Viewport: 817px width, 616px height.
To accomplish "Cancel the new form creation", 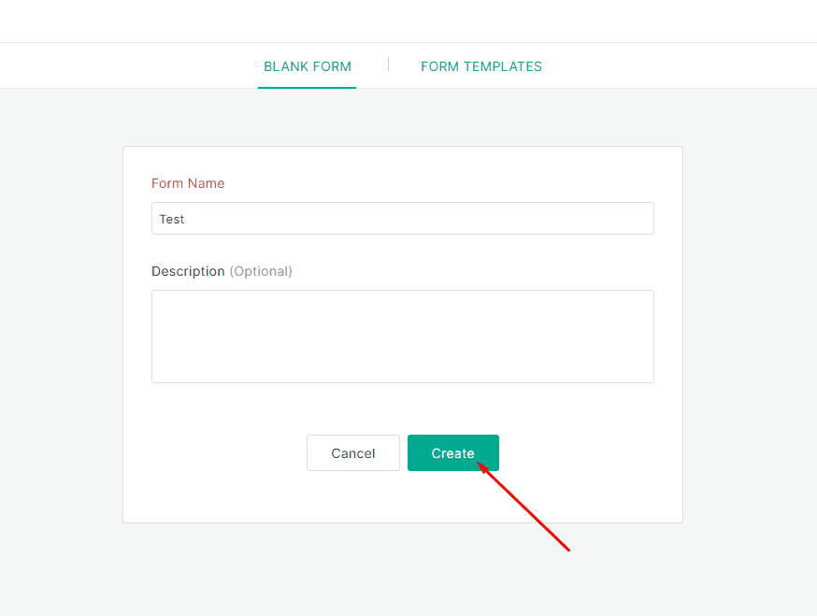I will point(353,452).
